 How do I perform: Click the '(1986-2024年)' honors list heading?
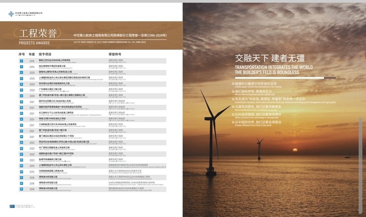coord(120,36)
